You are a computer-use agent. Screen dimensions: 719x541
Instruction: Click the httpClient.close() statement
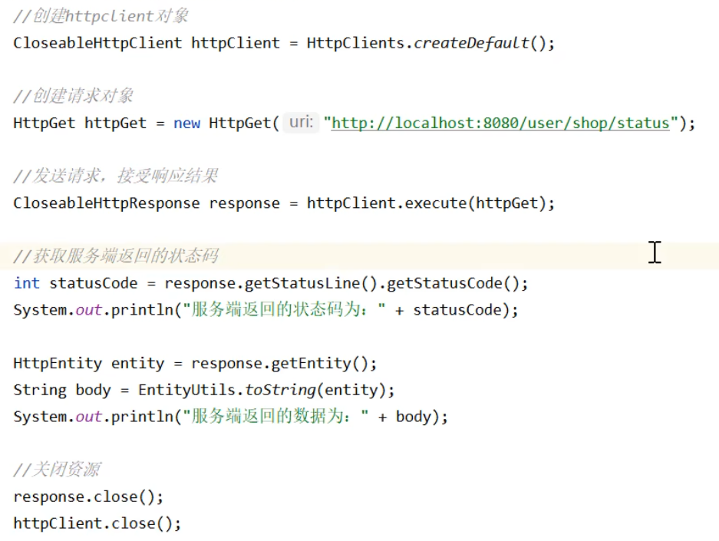(x=97, y=523)
